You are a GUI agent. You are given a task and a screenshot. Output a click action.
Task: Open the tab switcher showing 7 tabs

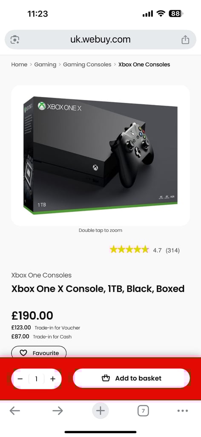tap(143, 411)
